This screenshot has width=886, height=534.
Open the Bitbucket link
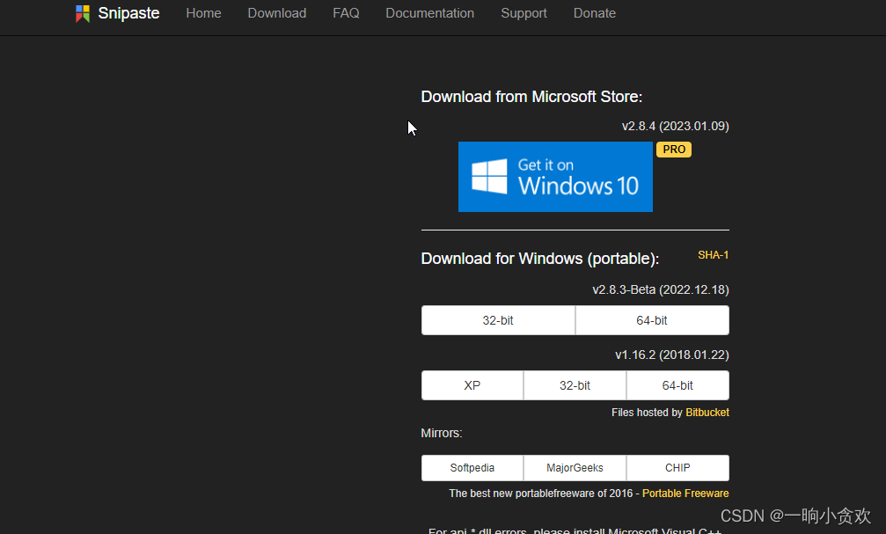707,413
